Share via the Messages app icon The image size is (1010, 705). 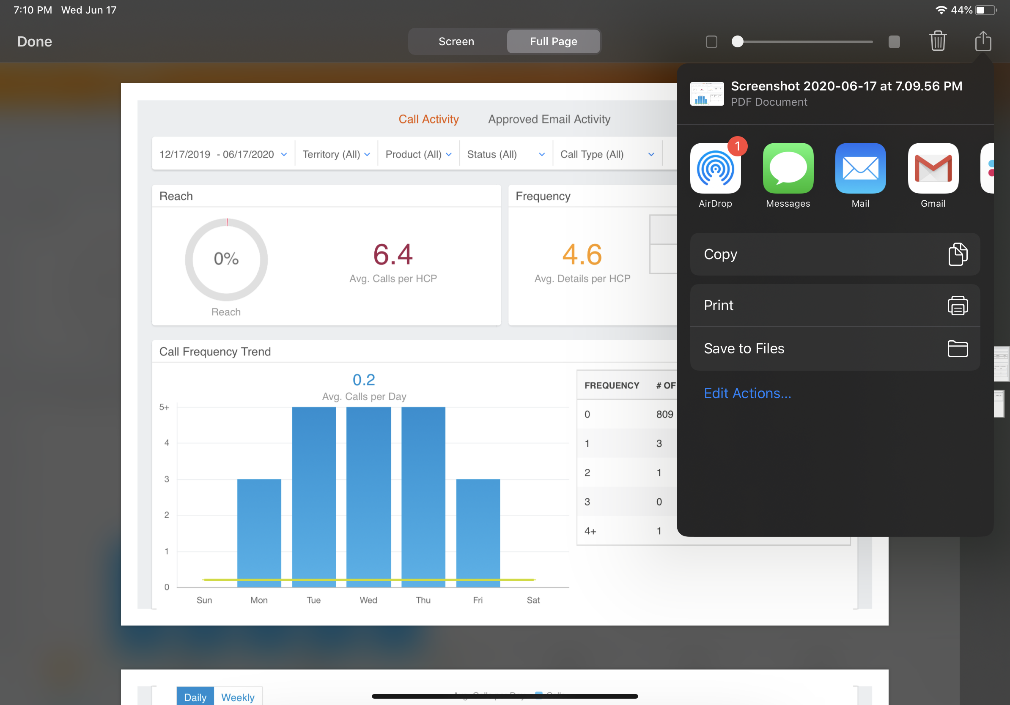coord(788,168)
